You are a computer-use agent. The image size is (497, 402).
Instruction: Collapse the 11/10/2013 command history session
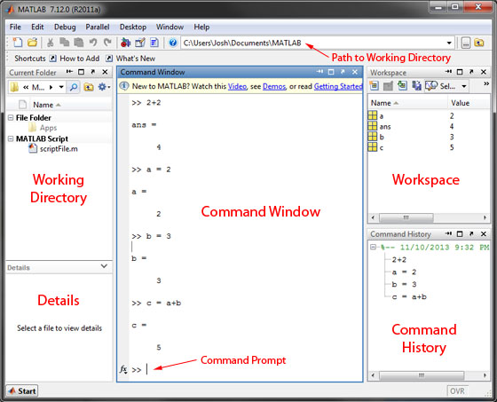coord(373,248)
